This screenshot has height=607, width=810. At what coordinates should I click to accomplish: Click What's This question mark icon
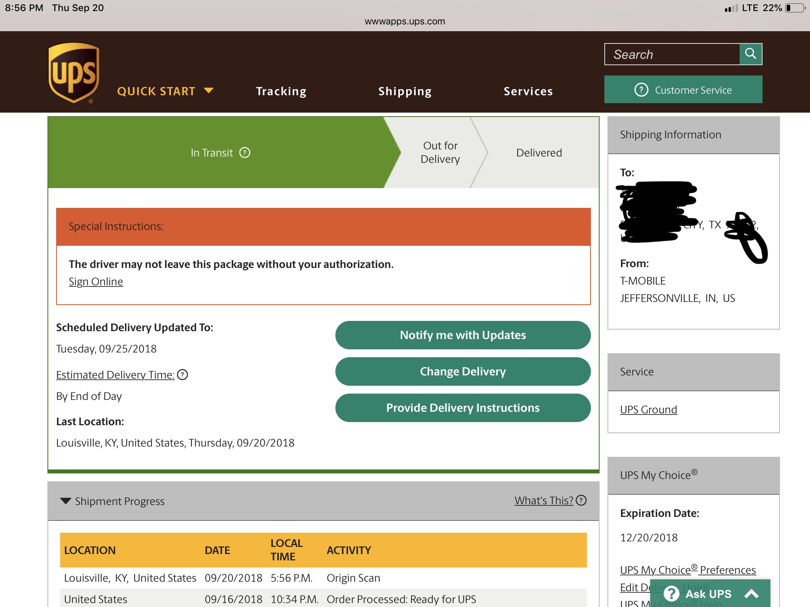click(x=581, y=500)
